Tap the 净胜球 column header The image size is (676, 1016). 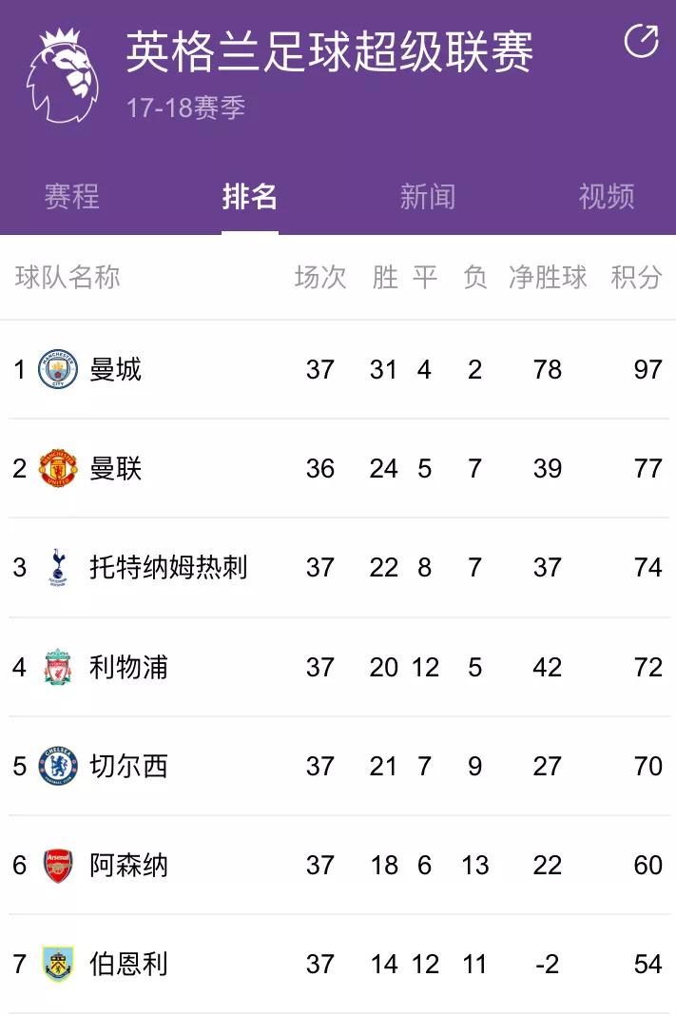(x=548, y=277)
